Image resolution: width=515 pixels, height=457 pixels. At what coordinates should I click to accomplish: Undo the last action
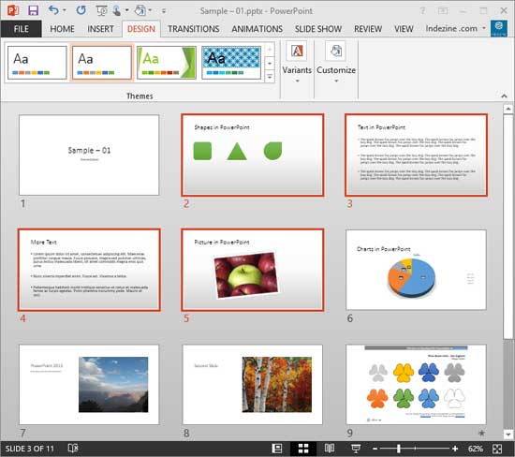click(x=53, y=10)
